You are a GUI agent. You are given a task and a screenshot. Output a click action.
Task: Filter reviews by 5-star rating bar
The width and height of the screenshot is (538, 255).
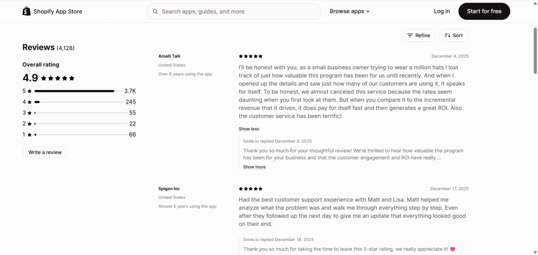pyautogui.click(x=75, y=91)
